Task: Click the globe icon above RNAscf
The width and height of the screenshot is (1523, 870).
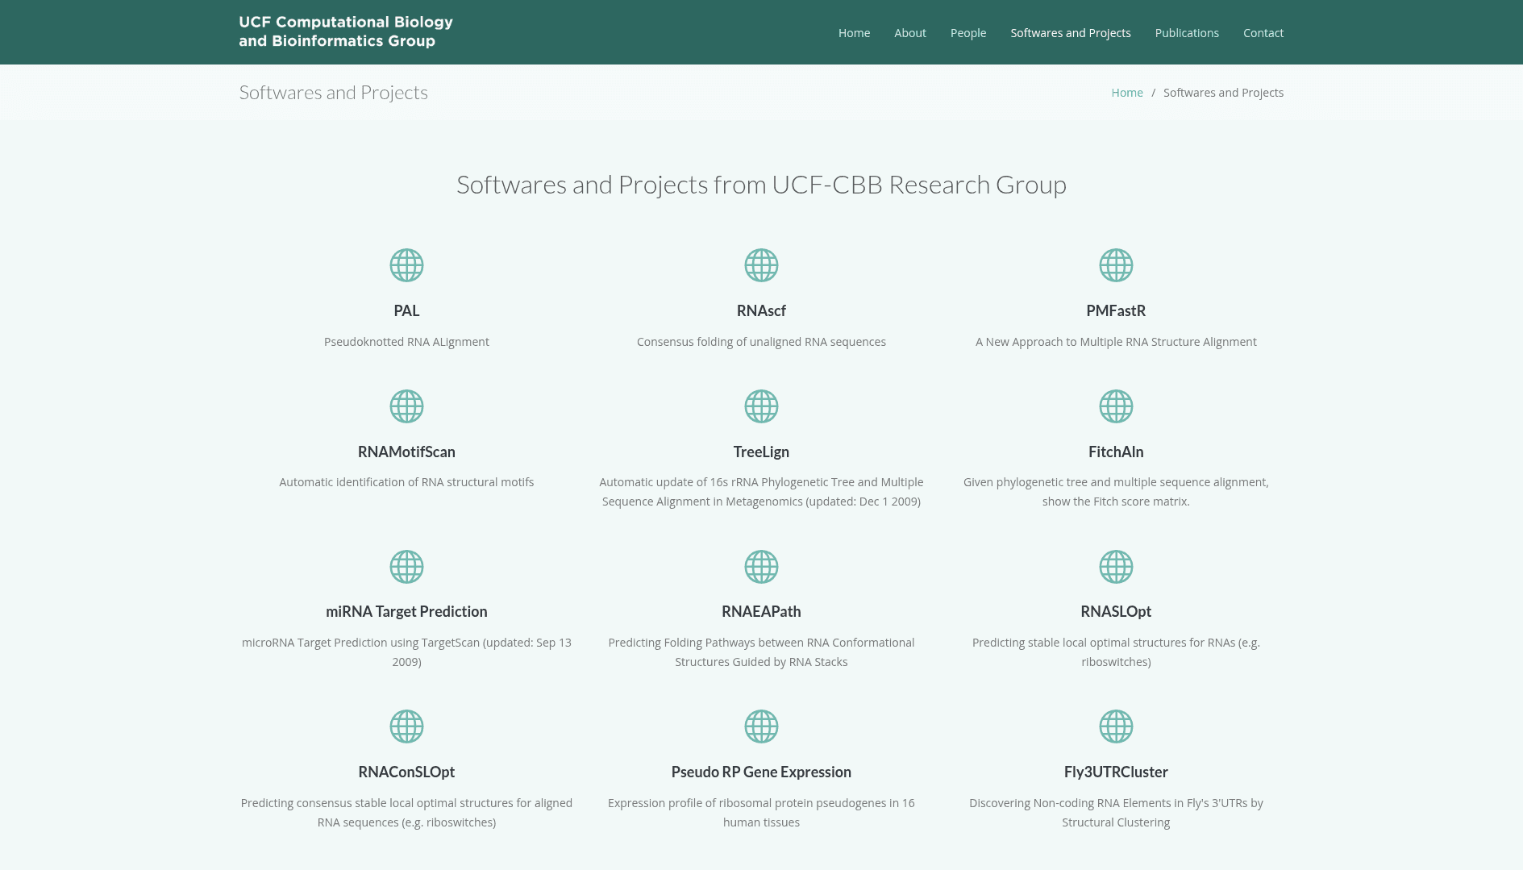Action: pos(761,265)
